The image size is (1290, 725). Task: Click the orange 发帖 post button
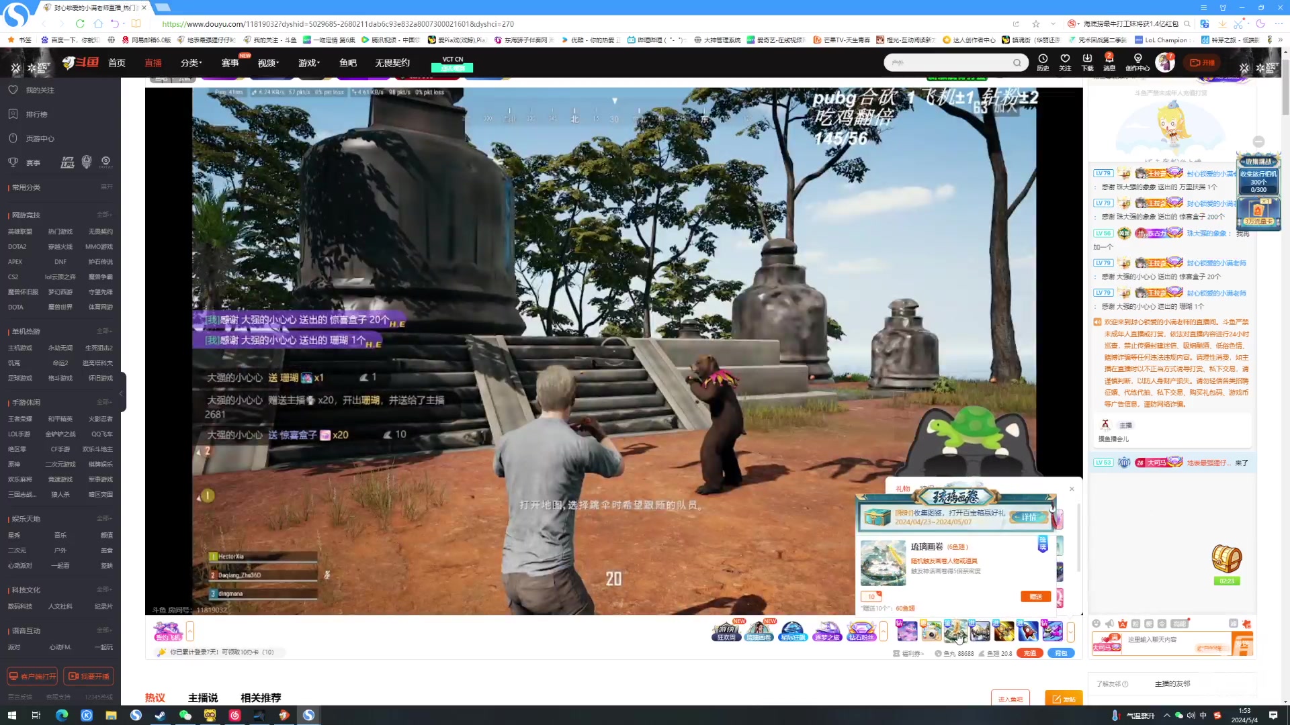(1064, 699)
